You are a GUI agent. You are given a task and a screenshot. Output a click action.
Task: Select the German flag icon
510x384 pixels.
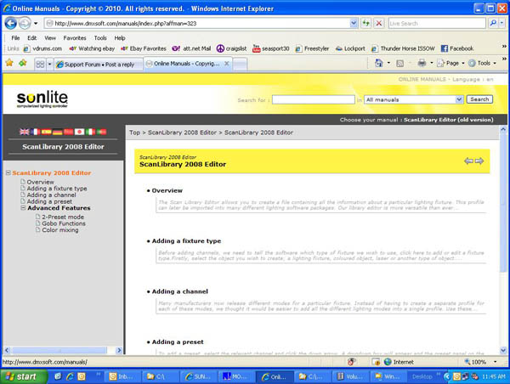58,132
